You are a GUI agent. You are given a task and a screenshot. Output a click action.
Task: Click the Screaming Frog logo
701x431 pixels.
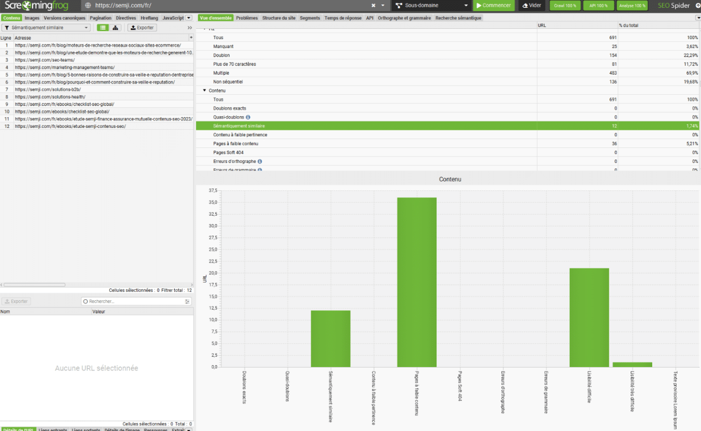(x=37, y=6)
